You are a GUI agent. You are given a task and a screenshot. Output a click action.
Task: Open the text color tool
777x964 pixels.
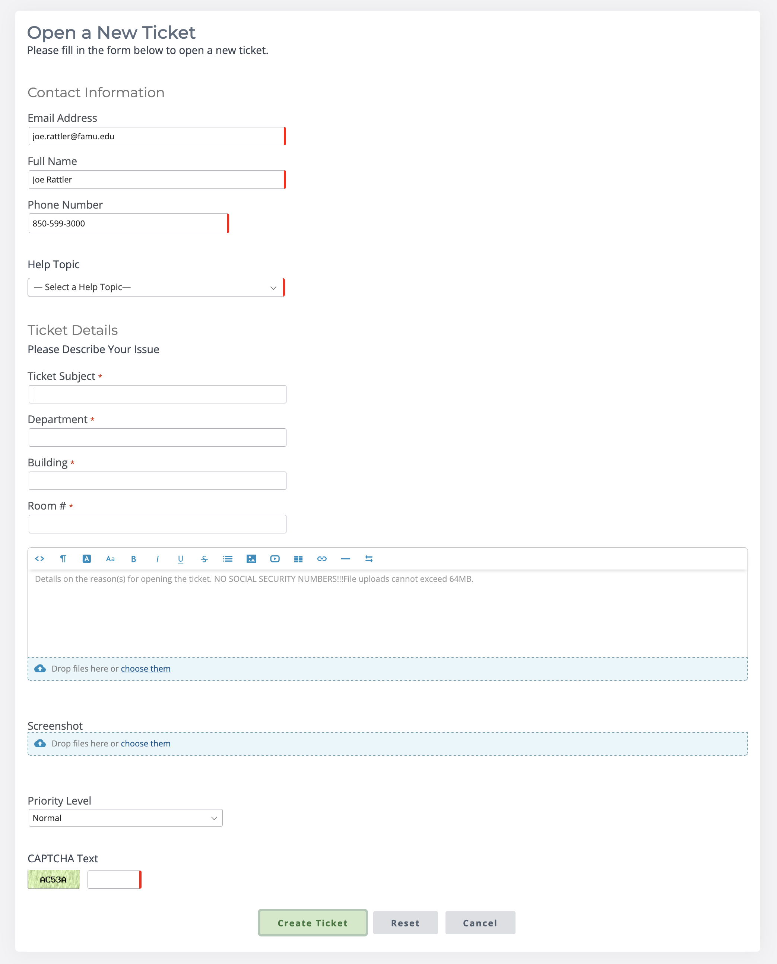[87, 558]
